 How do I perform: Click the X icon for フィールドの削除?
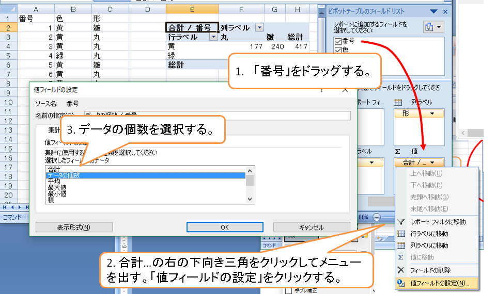(401, 270)
